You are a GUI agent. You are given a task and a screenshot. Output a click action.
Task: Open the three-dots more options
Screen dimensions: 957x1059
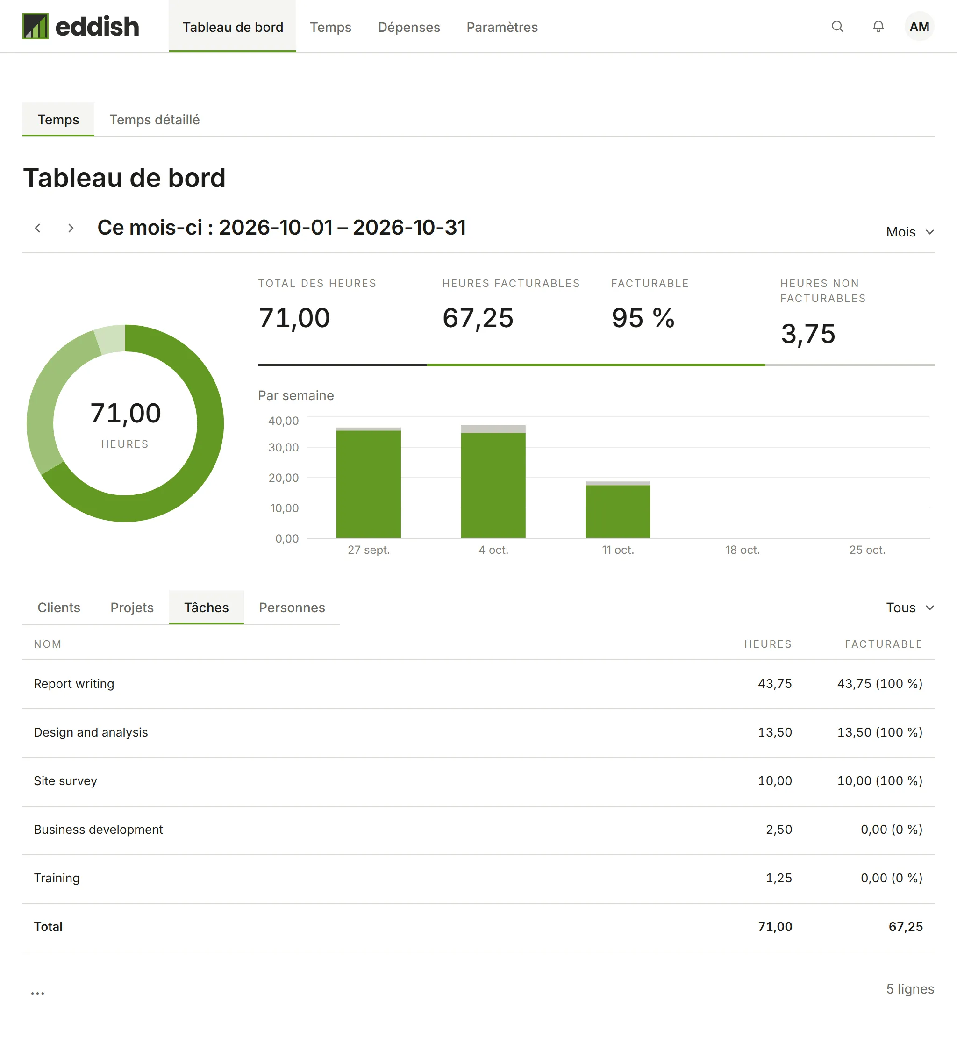tap(37, 992)
